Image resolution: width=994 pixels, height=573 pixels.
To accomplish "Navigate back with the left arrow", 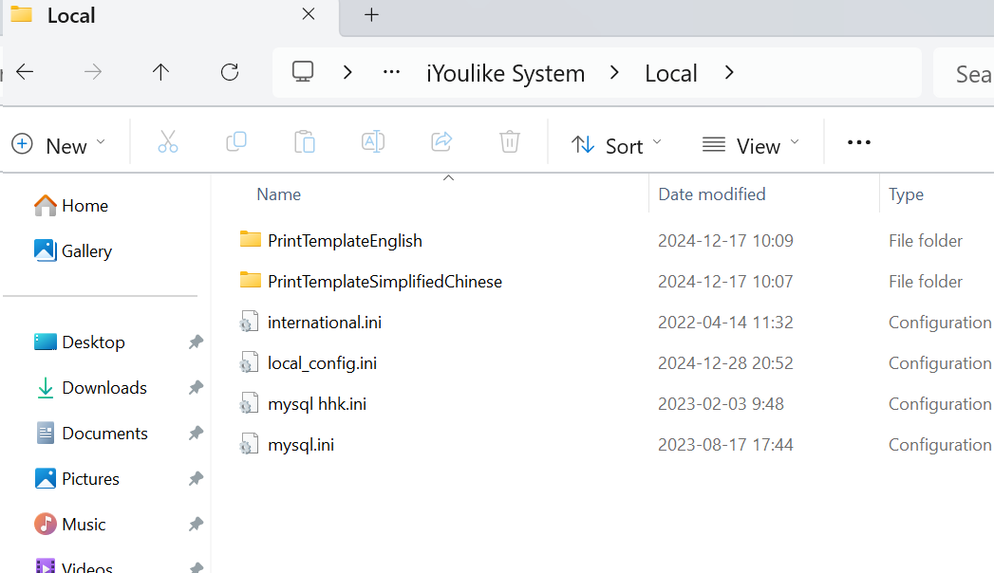I will [x=26, y=73].
